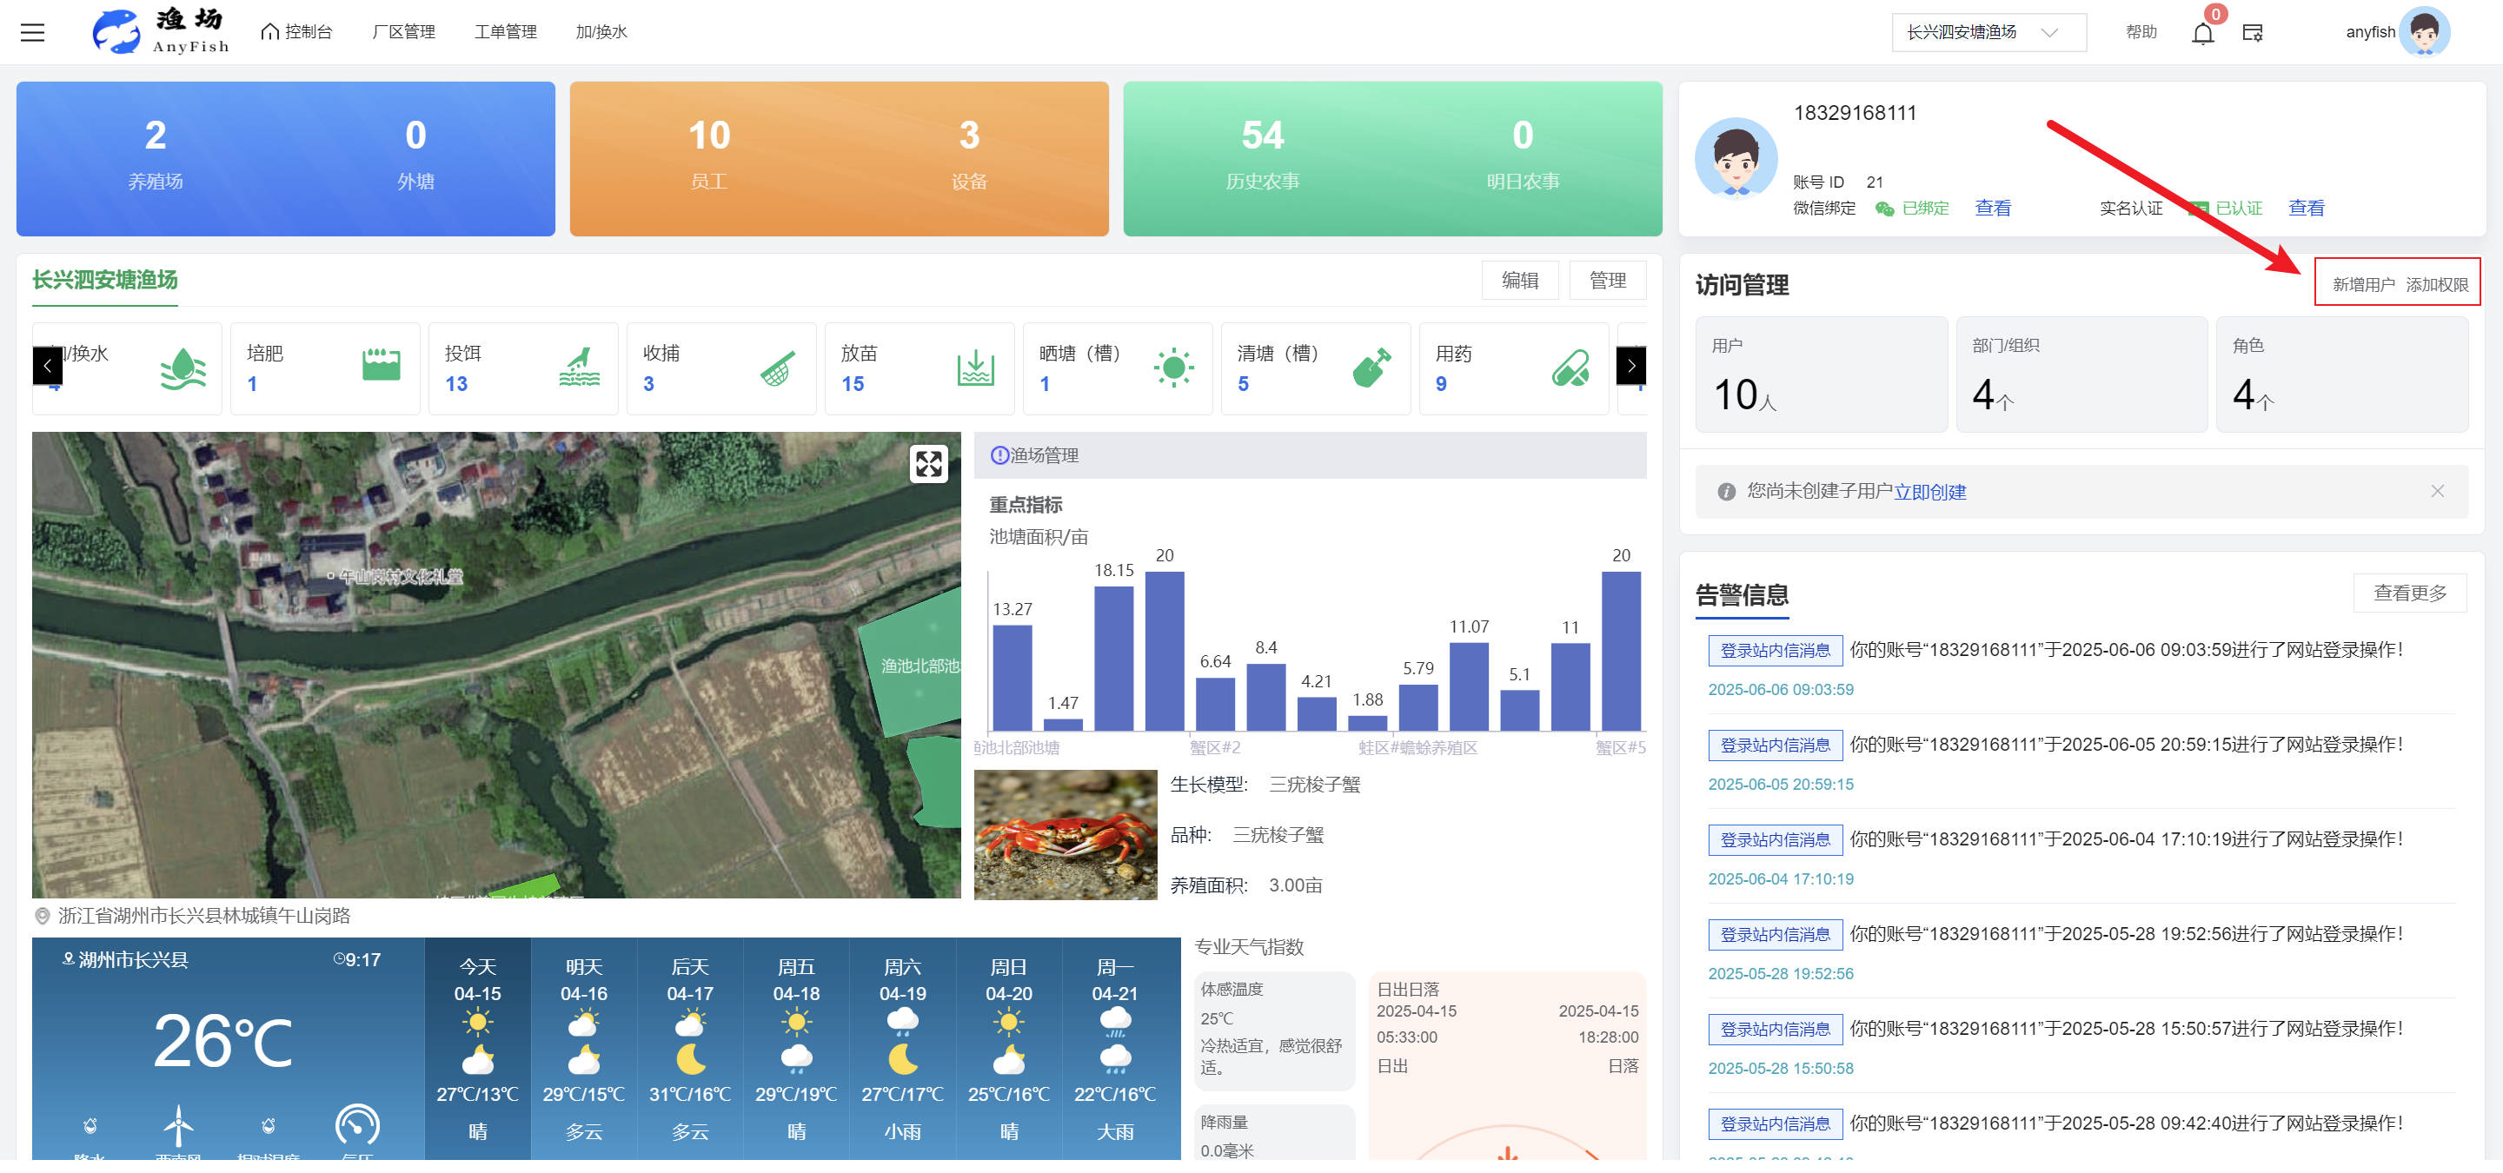
Task: Click the wallet icon beside the bell
Action: tap(2253, 33)
